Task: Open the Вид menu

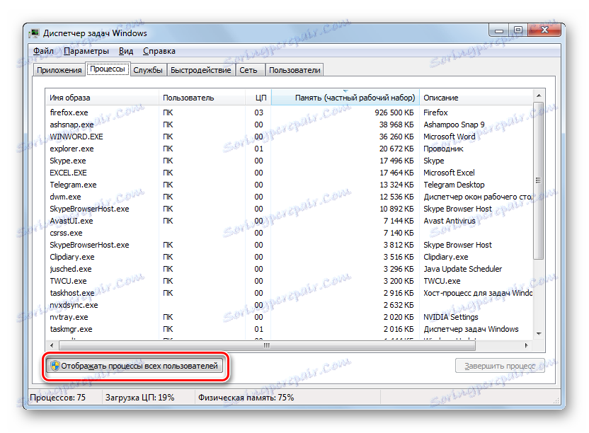Action: tap(126, 51)
